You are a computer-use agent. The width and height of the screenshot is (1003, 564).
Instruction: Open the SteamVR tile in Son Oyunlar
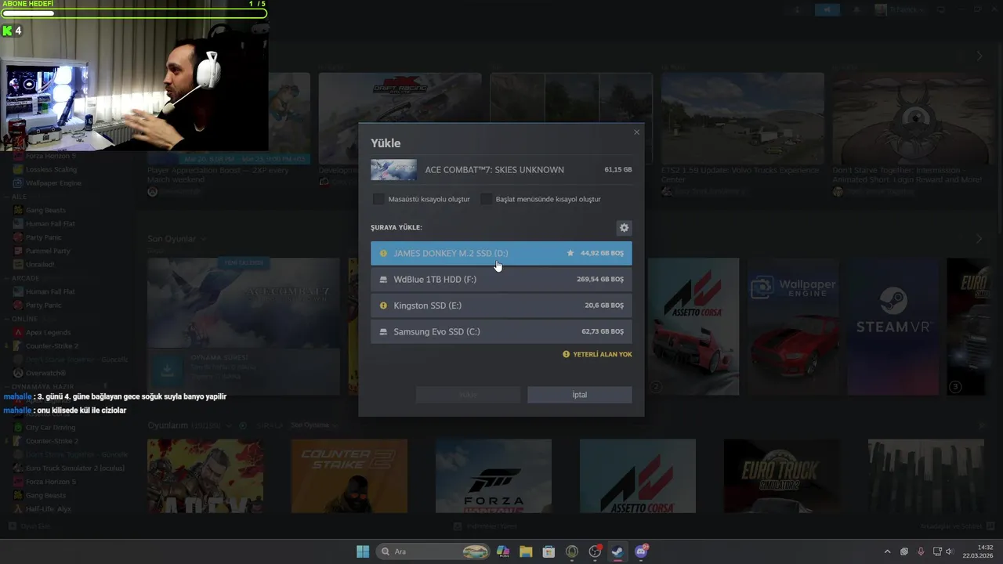892,326
